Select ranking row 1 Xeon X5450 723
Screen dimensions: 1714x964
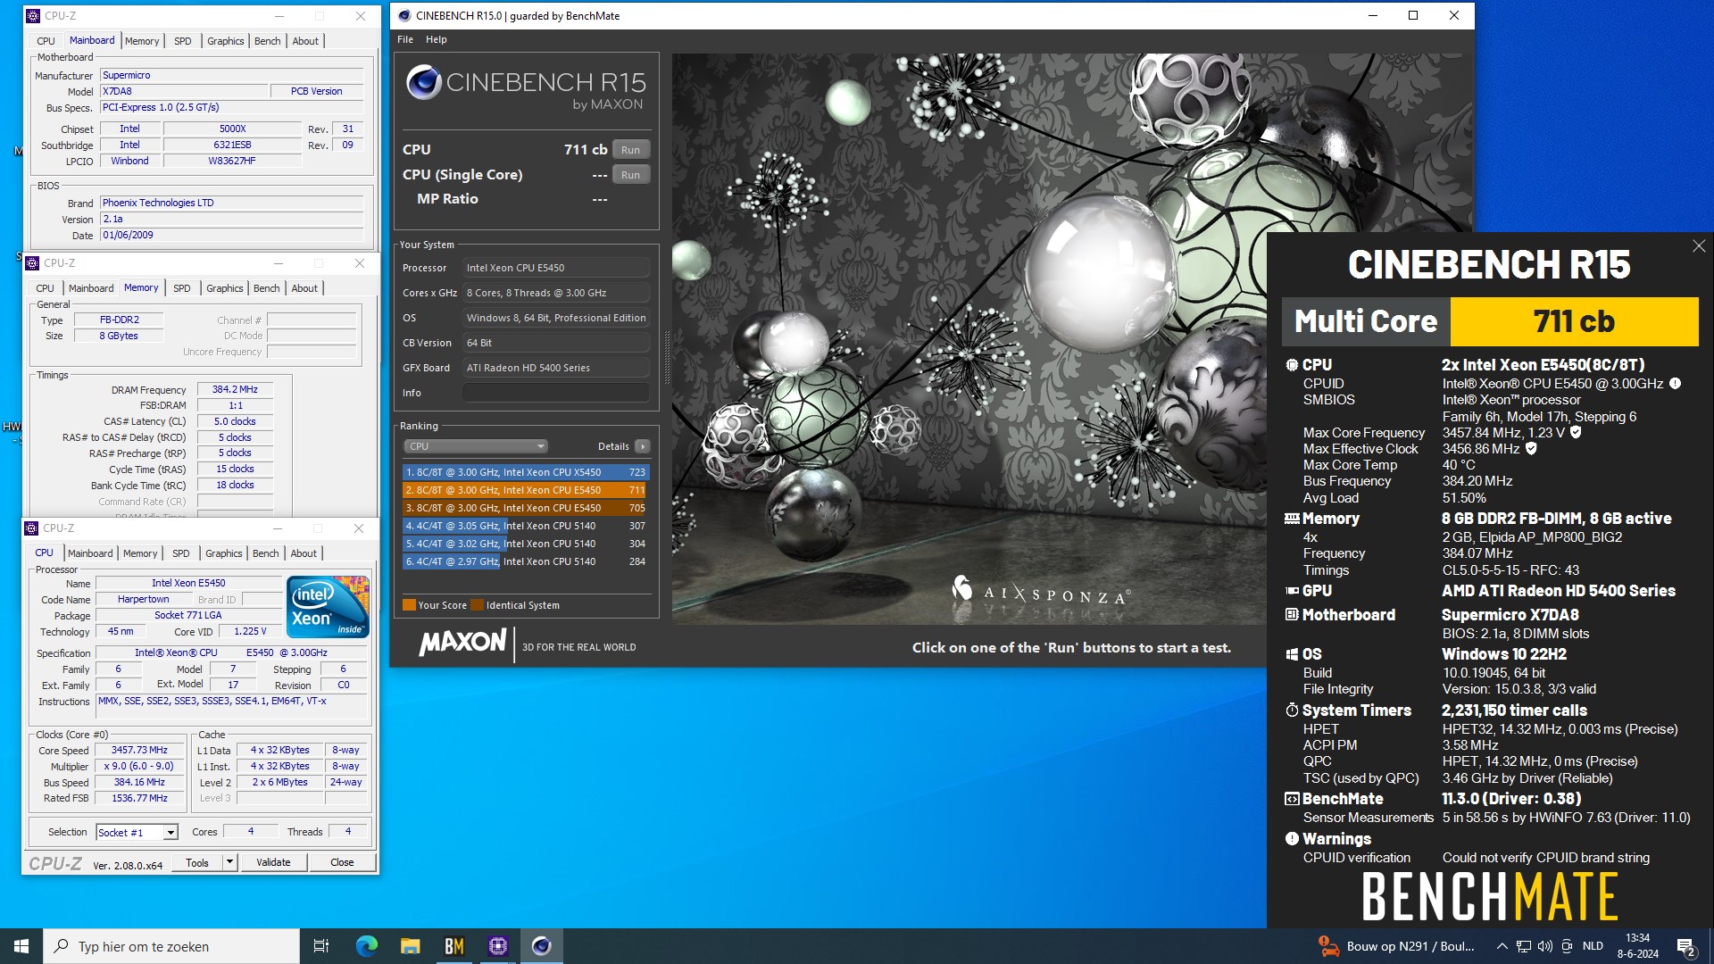(525, 472)
